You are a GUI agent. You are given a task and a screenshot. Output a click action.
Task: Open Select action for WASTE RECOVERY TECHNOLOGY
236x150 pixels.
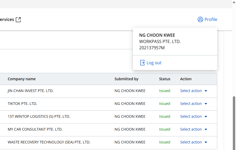coord(194,142)
